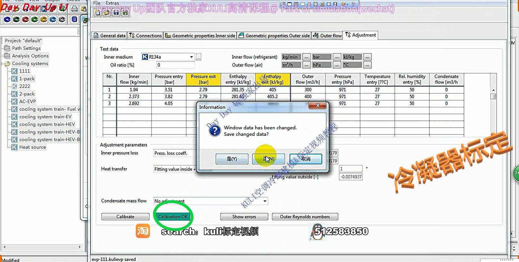Click the Analysis Options tree icon

pyautogui.click(x=7, y=56)
